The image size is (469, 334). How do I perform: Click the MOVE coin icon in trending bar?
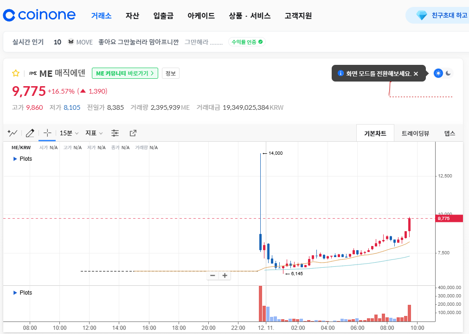coord(71,42)
